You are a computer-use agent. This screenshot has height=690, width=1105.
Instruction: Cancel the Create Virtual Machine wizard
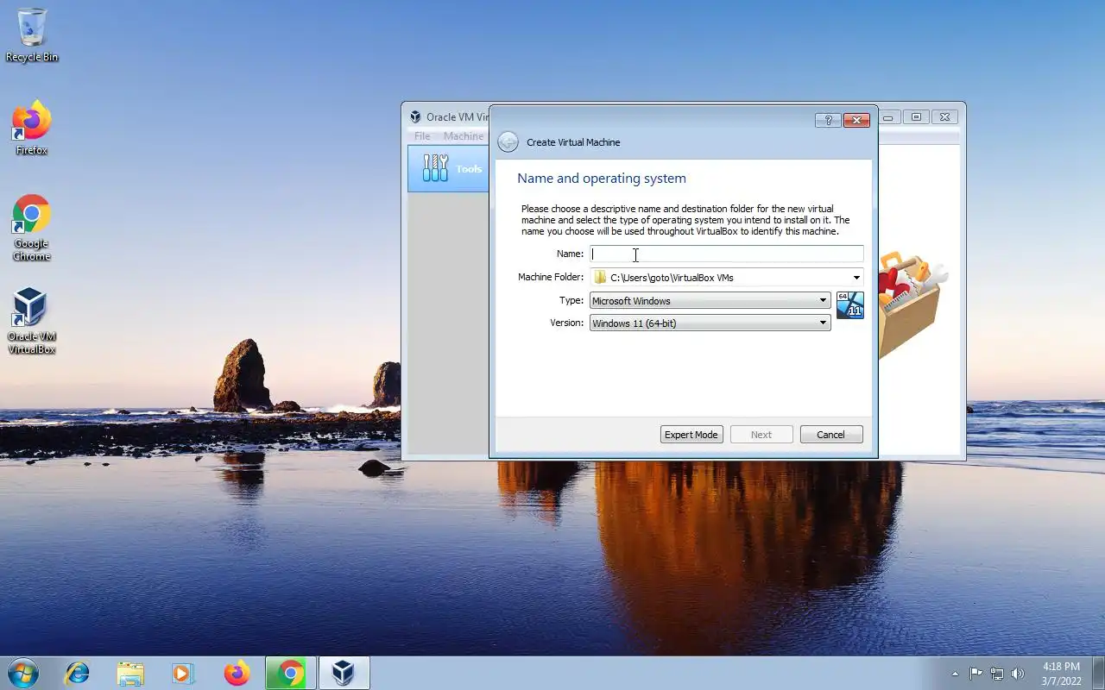[831, 435]
